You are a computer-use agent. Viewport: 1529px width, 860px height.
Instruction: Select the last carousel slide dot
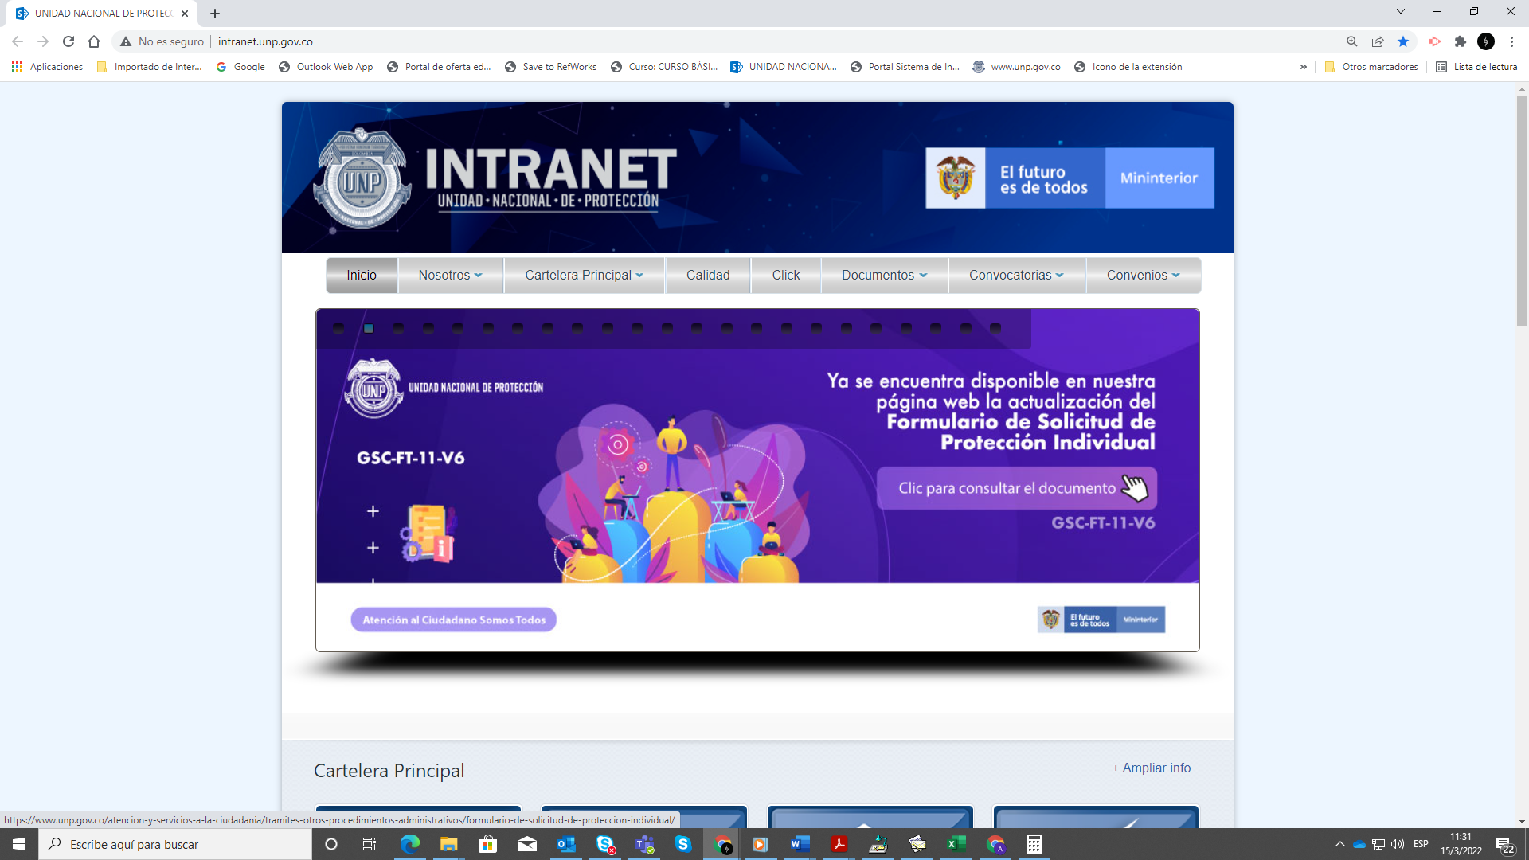tap(995, 328)
